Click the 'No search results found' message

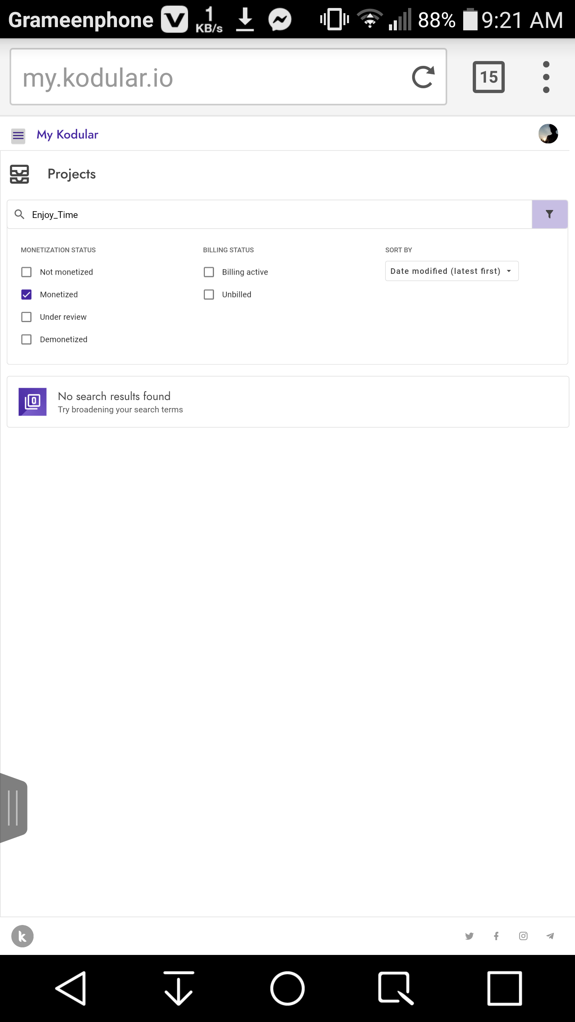coord(114,396)
